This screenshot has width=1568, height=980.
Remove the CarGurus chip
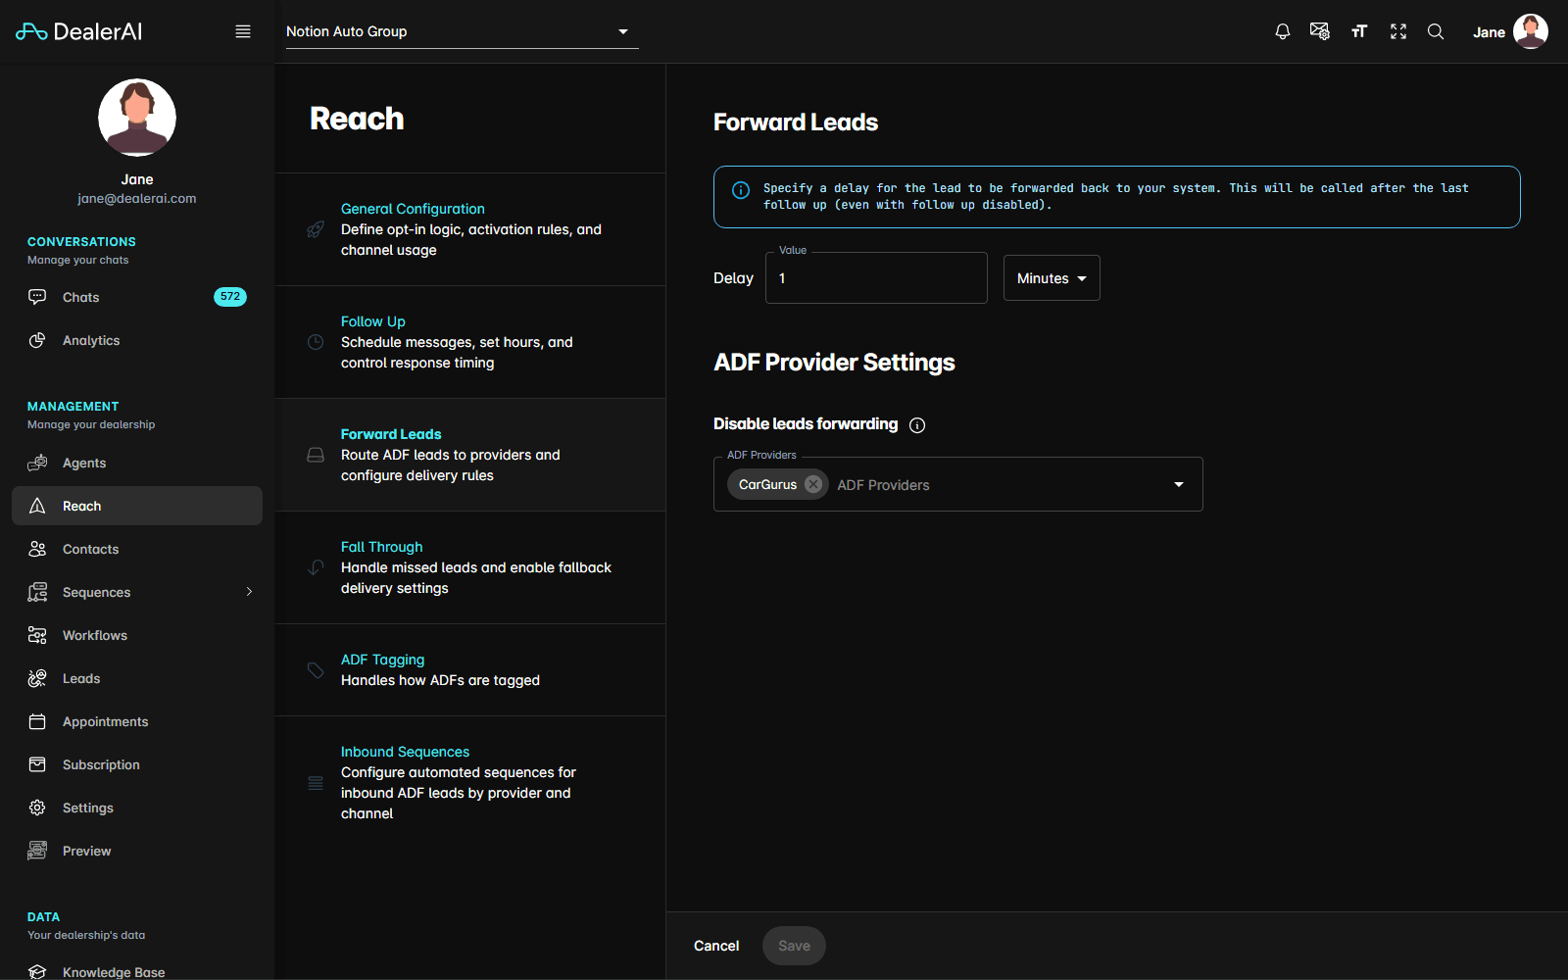point(813,484)
